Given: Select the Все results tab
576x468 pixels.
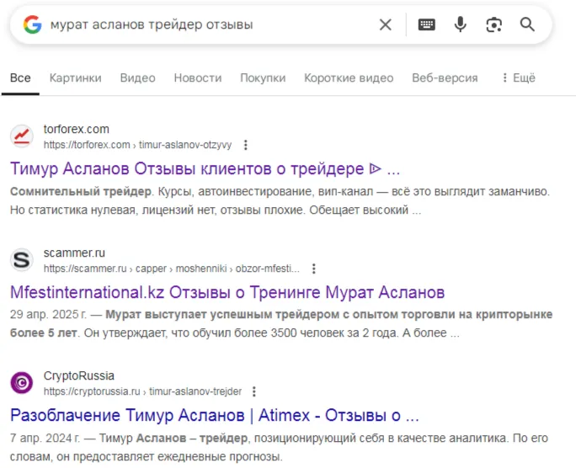Looking at the screenshot, I should pos(20,77).
